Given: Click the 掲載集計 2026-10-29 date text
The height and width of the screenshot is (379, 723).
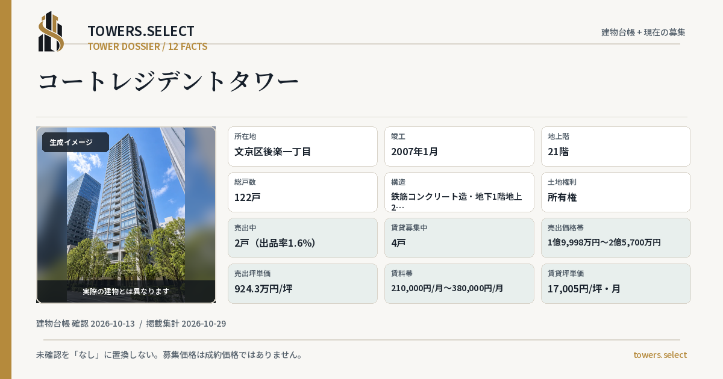Looking at the screenshot, I should 186,324.
